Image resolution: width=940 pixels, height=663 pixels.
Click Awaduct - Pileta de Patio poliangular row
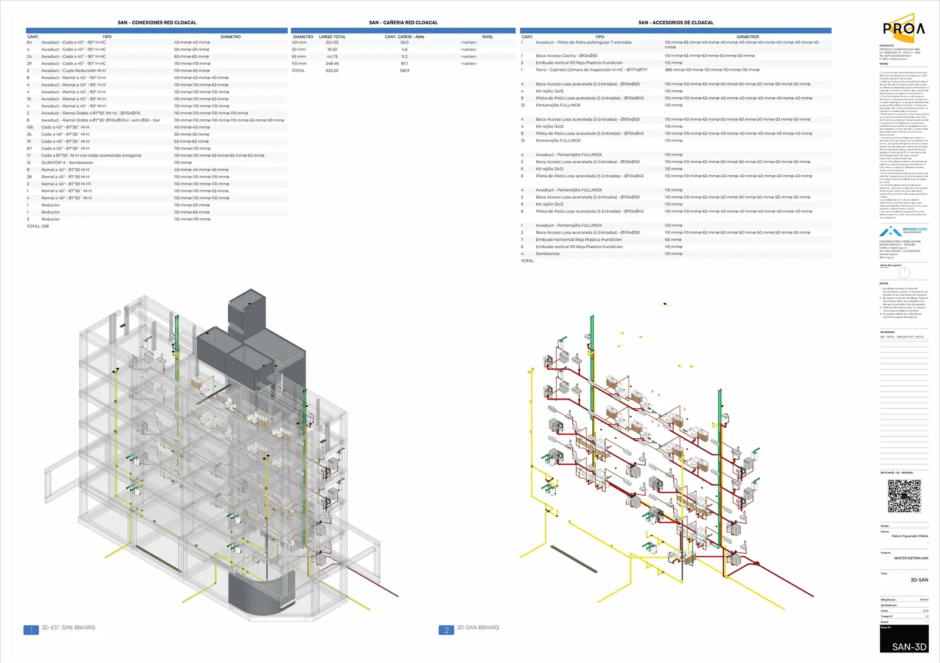tap(676, 44)
